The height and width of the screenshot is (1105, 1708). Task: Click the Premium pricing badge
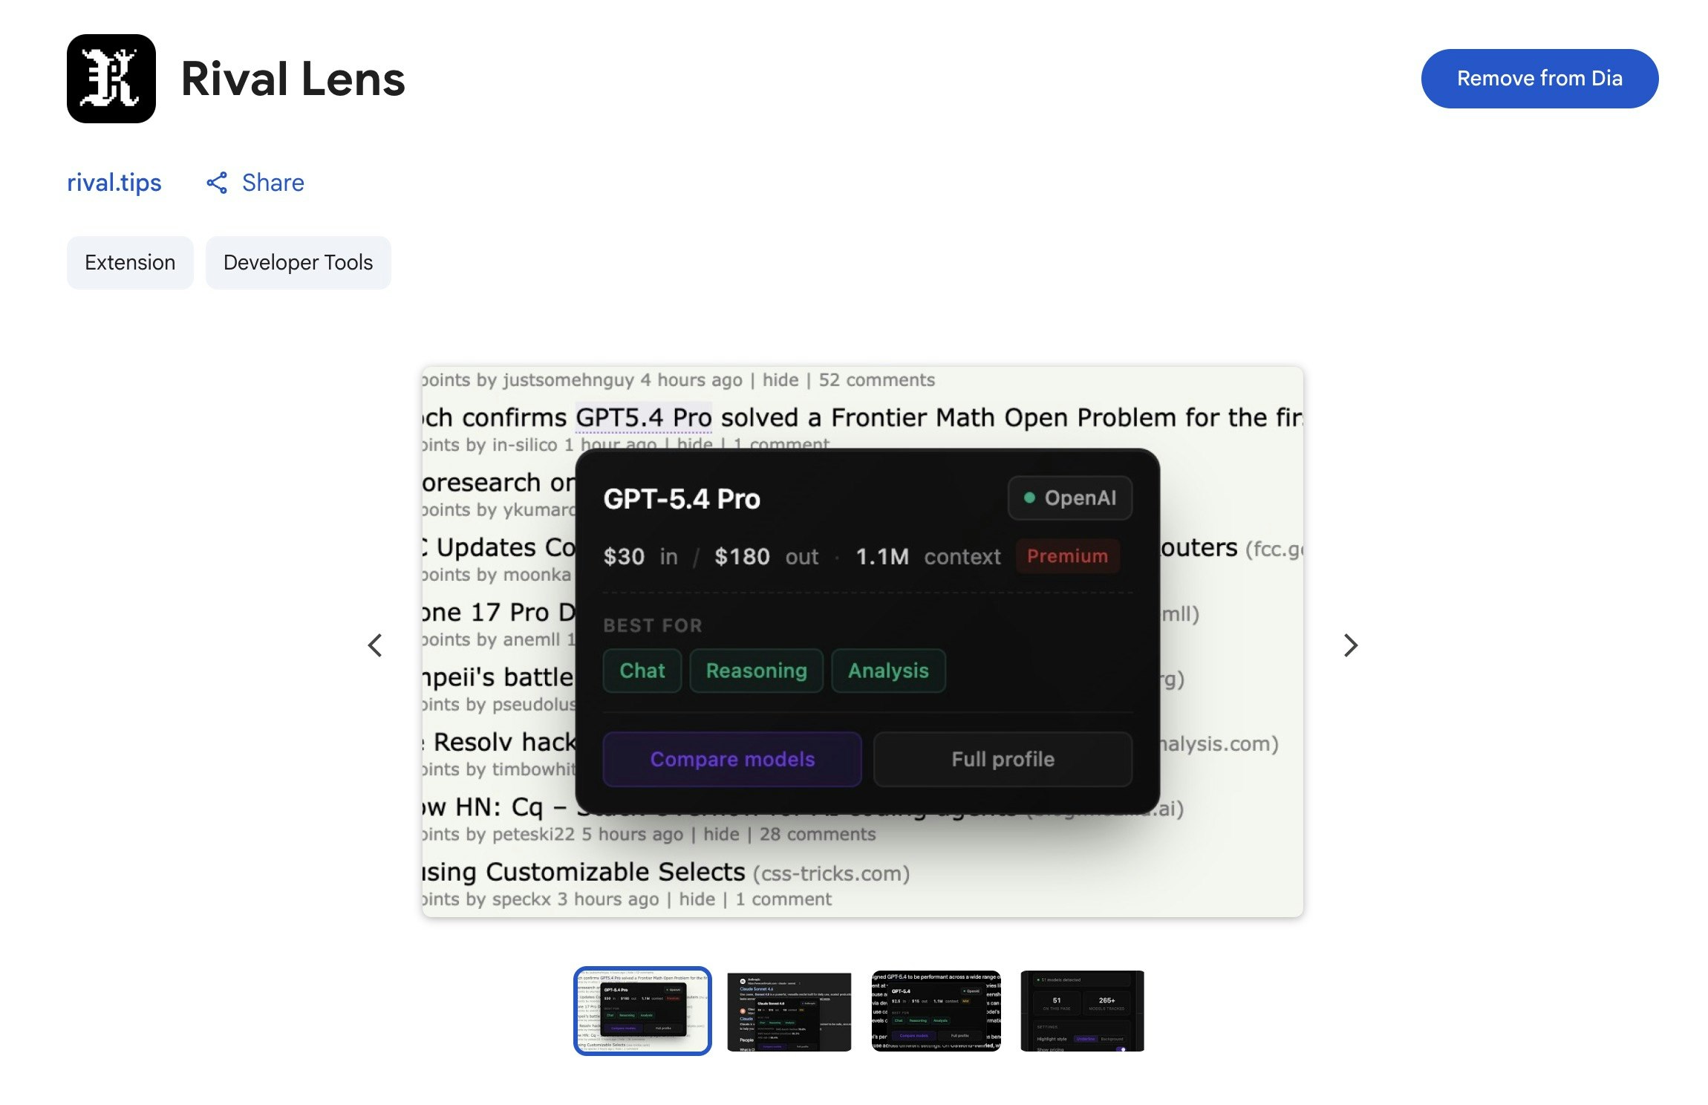[1067, 556]
